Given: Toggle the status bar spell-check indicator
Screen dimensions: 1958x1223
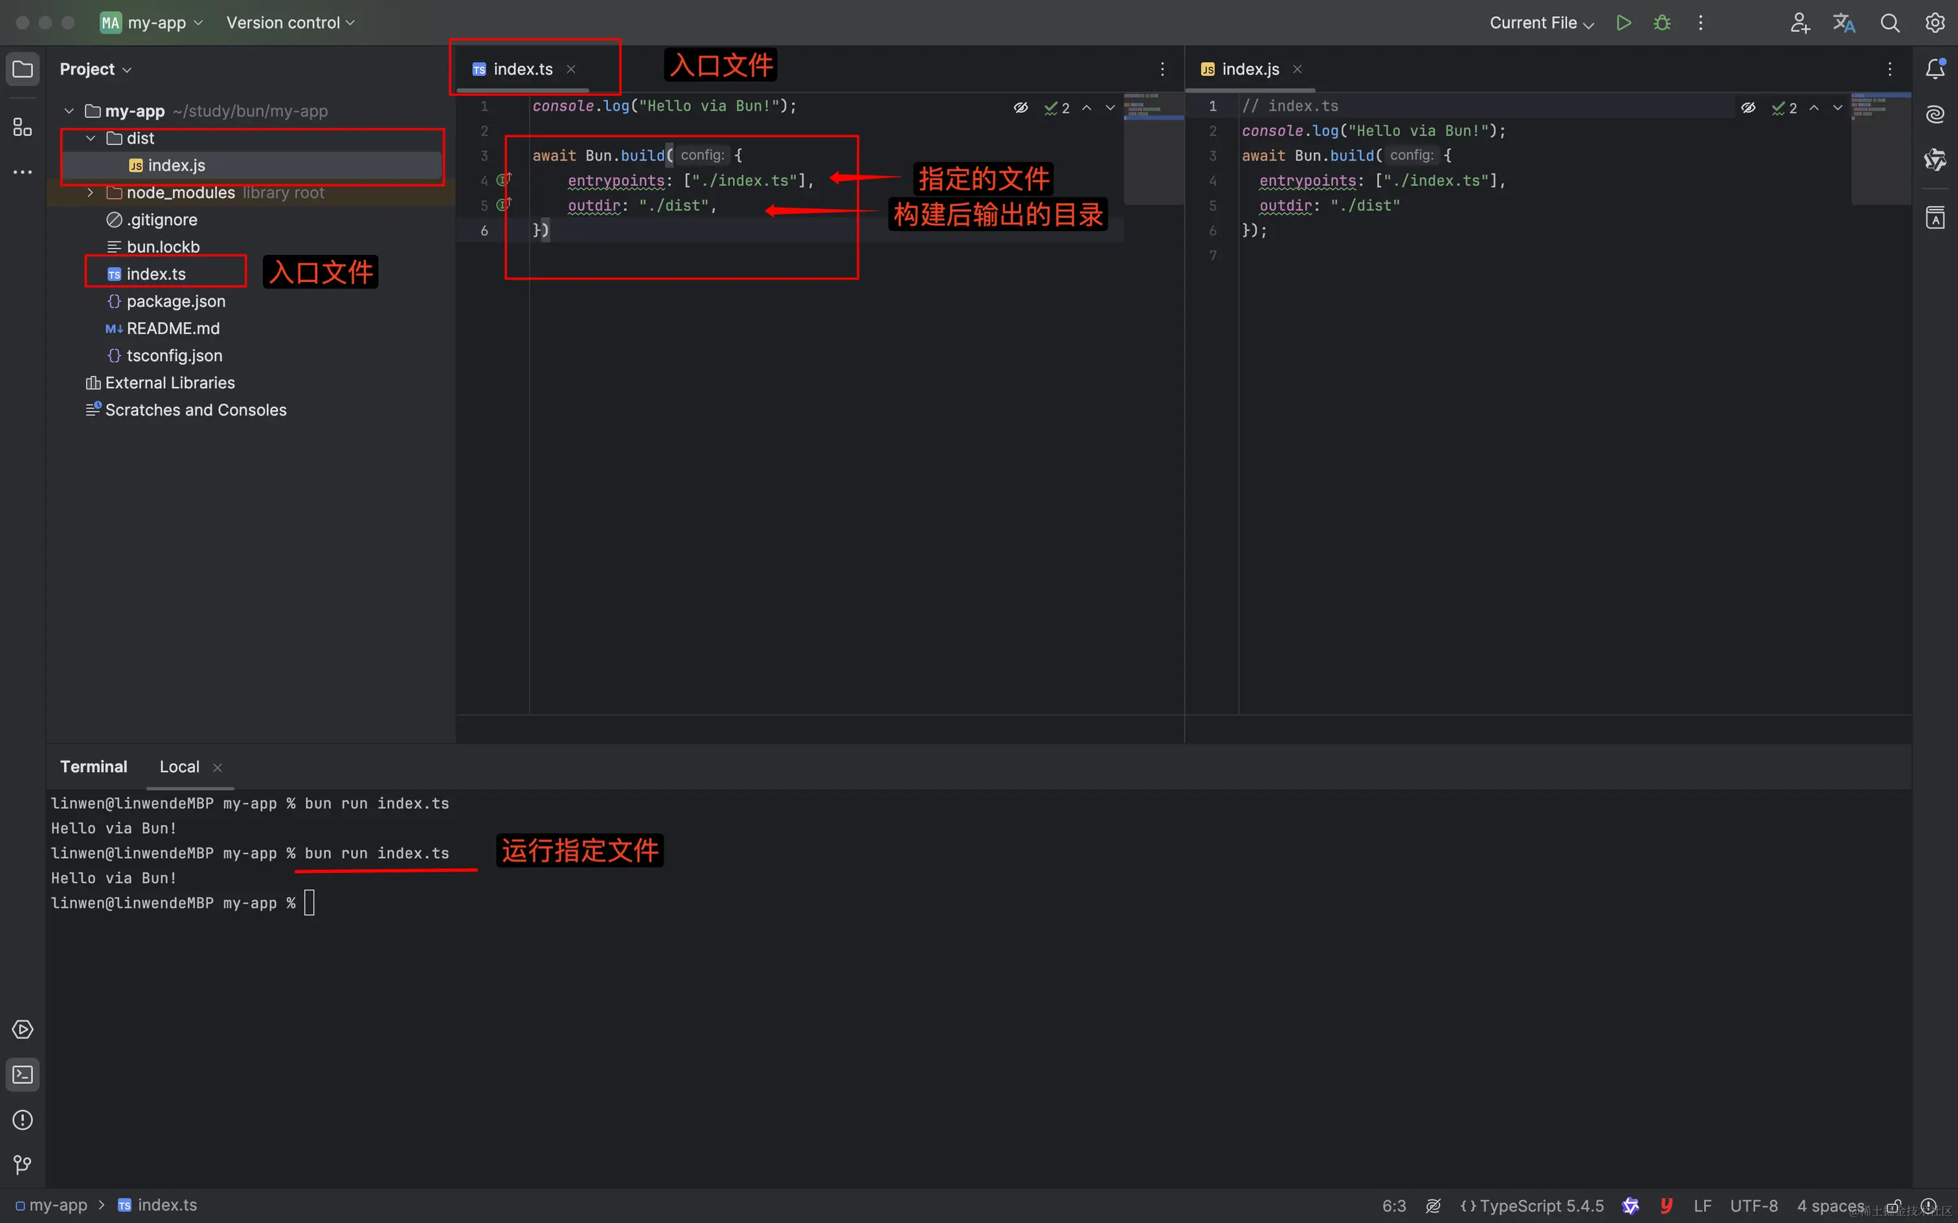Looking at the screenshot, I should point(1433,1206).
